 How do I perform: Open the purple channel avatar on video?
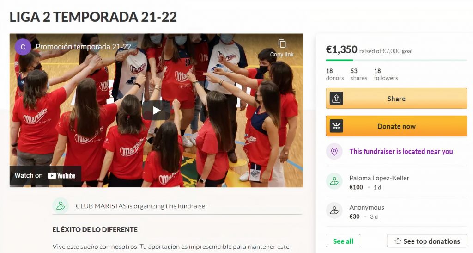click(23, 47)
